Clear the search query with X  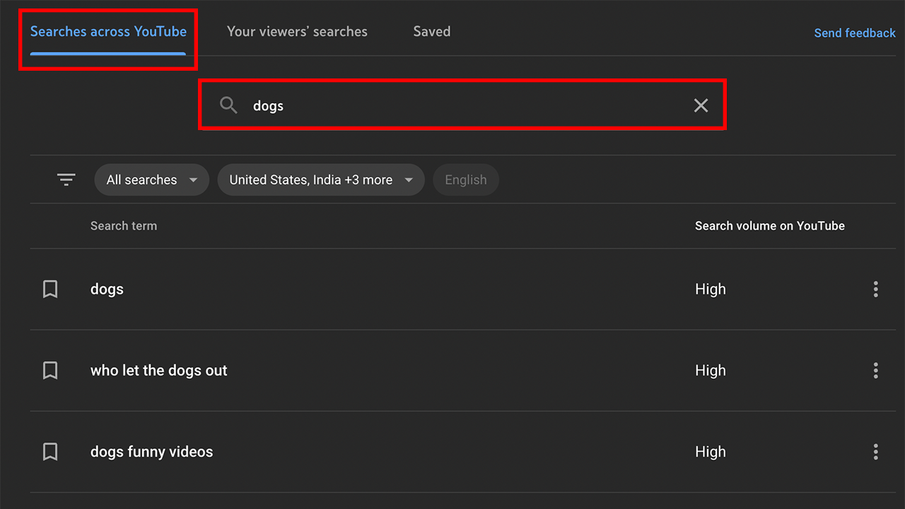(x=701, y=105)
